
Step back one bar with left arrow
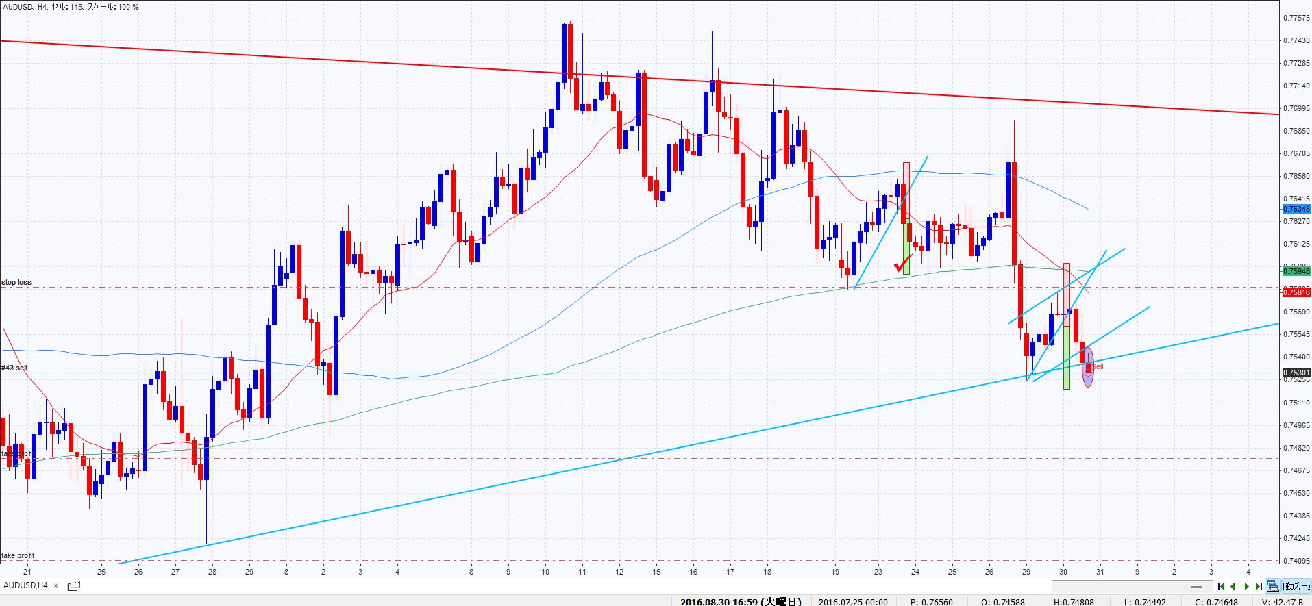[1233, 586]
